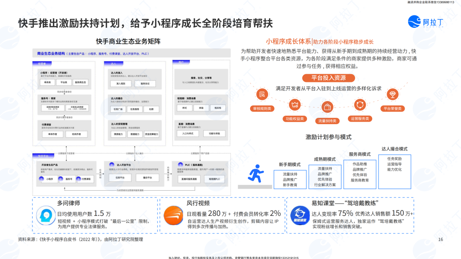461x259 pixels.
Task: Click the 功能权益类 orange label
Action: point(295,119)
